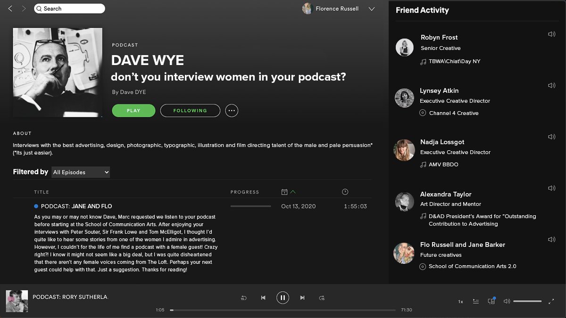Click music note icon beside D&AD President's Award

(423, 217)
